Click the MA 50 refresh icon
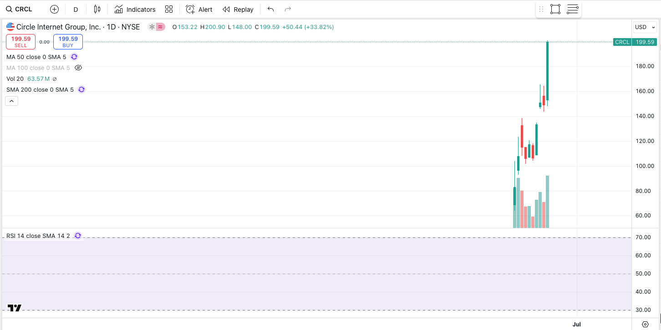Image resolution: width=661 pixels, height=330 pixels. click(x=74, y=57)
